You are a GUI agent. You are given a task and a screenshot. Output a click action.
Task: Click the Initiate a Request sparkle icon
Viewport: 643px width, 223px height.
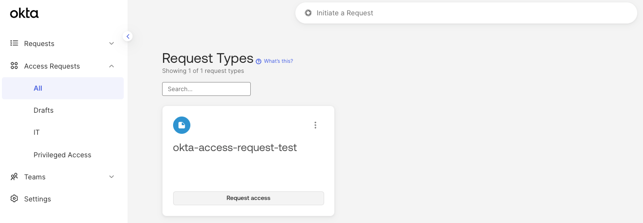coord(308,13)
